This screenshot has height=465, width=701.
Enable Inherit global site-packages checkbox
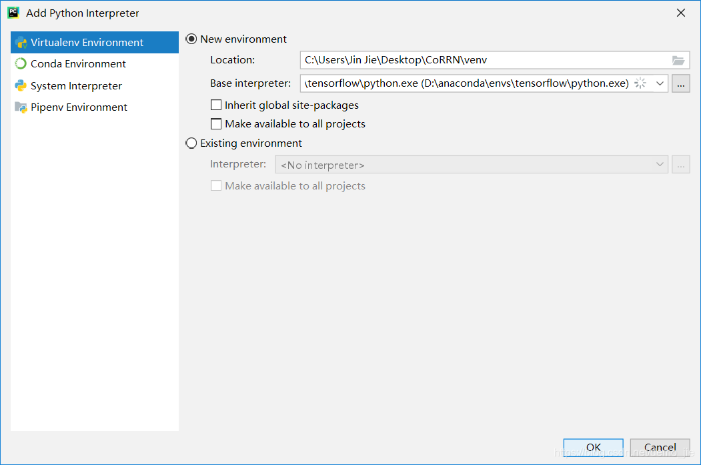pyautogui.click(x=216, y=105)
